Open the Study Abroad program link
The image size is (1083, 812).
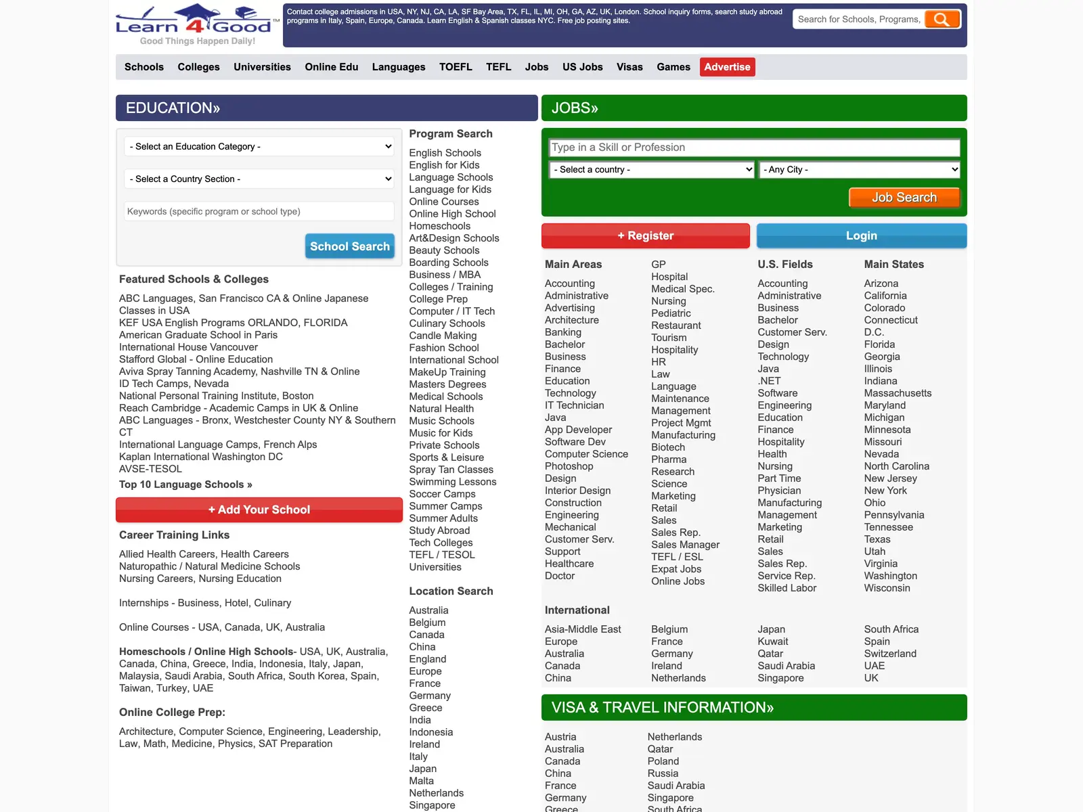tap(439, 531)
